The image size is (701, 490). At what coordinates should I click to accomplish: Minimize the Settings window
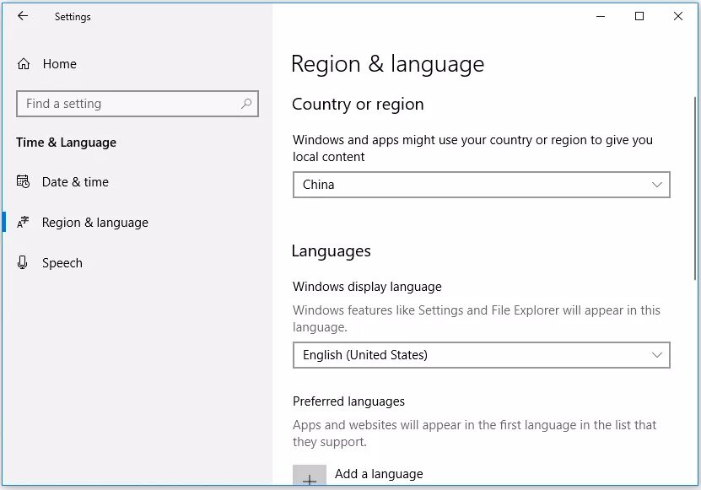pos(601,17)
